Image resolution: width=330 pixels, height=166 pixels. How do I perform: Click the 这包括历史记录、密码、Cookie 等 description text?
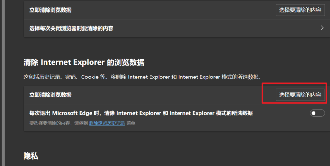tap(59, 77)
